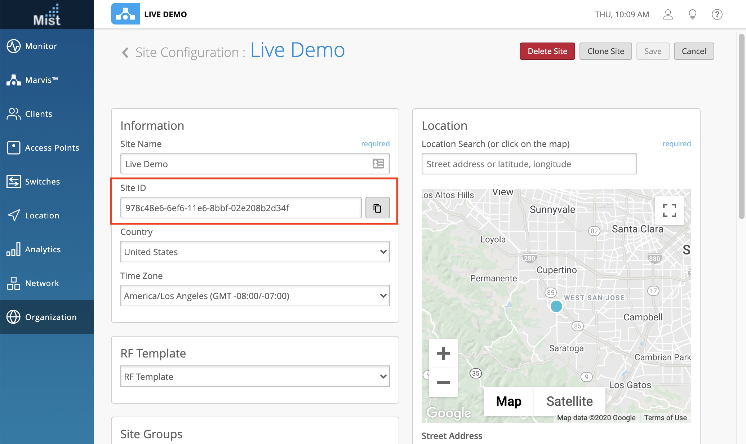Switch map to Map view
This screenshot has width=746, height=444.
(x=509, y=401)
